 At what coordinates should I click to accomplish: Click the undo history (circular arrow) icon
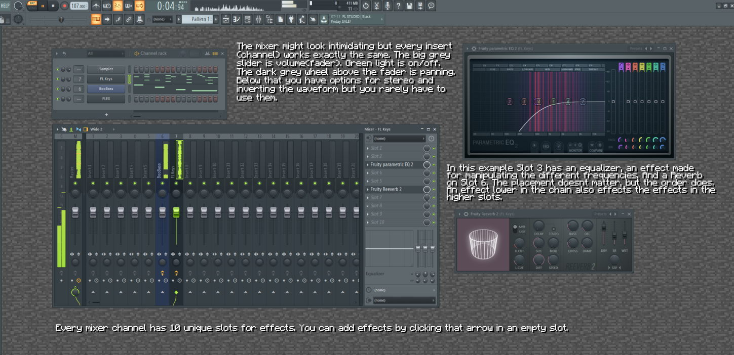pos(366,6)
